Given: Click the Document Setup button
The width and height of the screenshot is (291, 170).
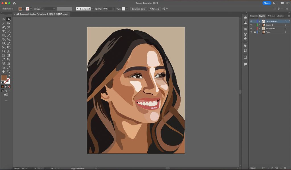Looking at the screenshot, I should pyautogui.click(x=139, y=9).
